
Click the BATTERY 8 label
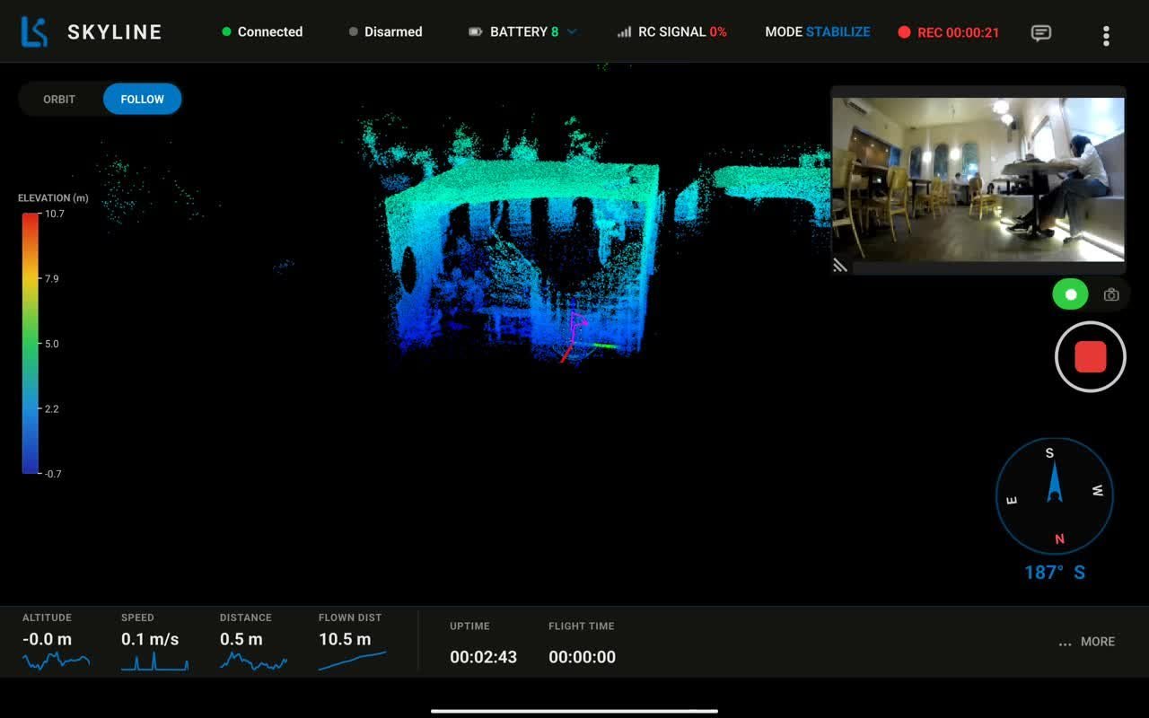click(x=524, y=31)
